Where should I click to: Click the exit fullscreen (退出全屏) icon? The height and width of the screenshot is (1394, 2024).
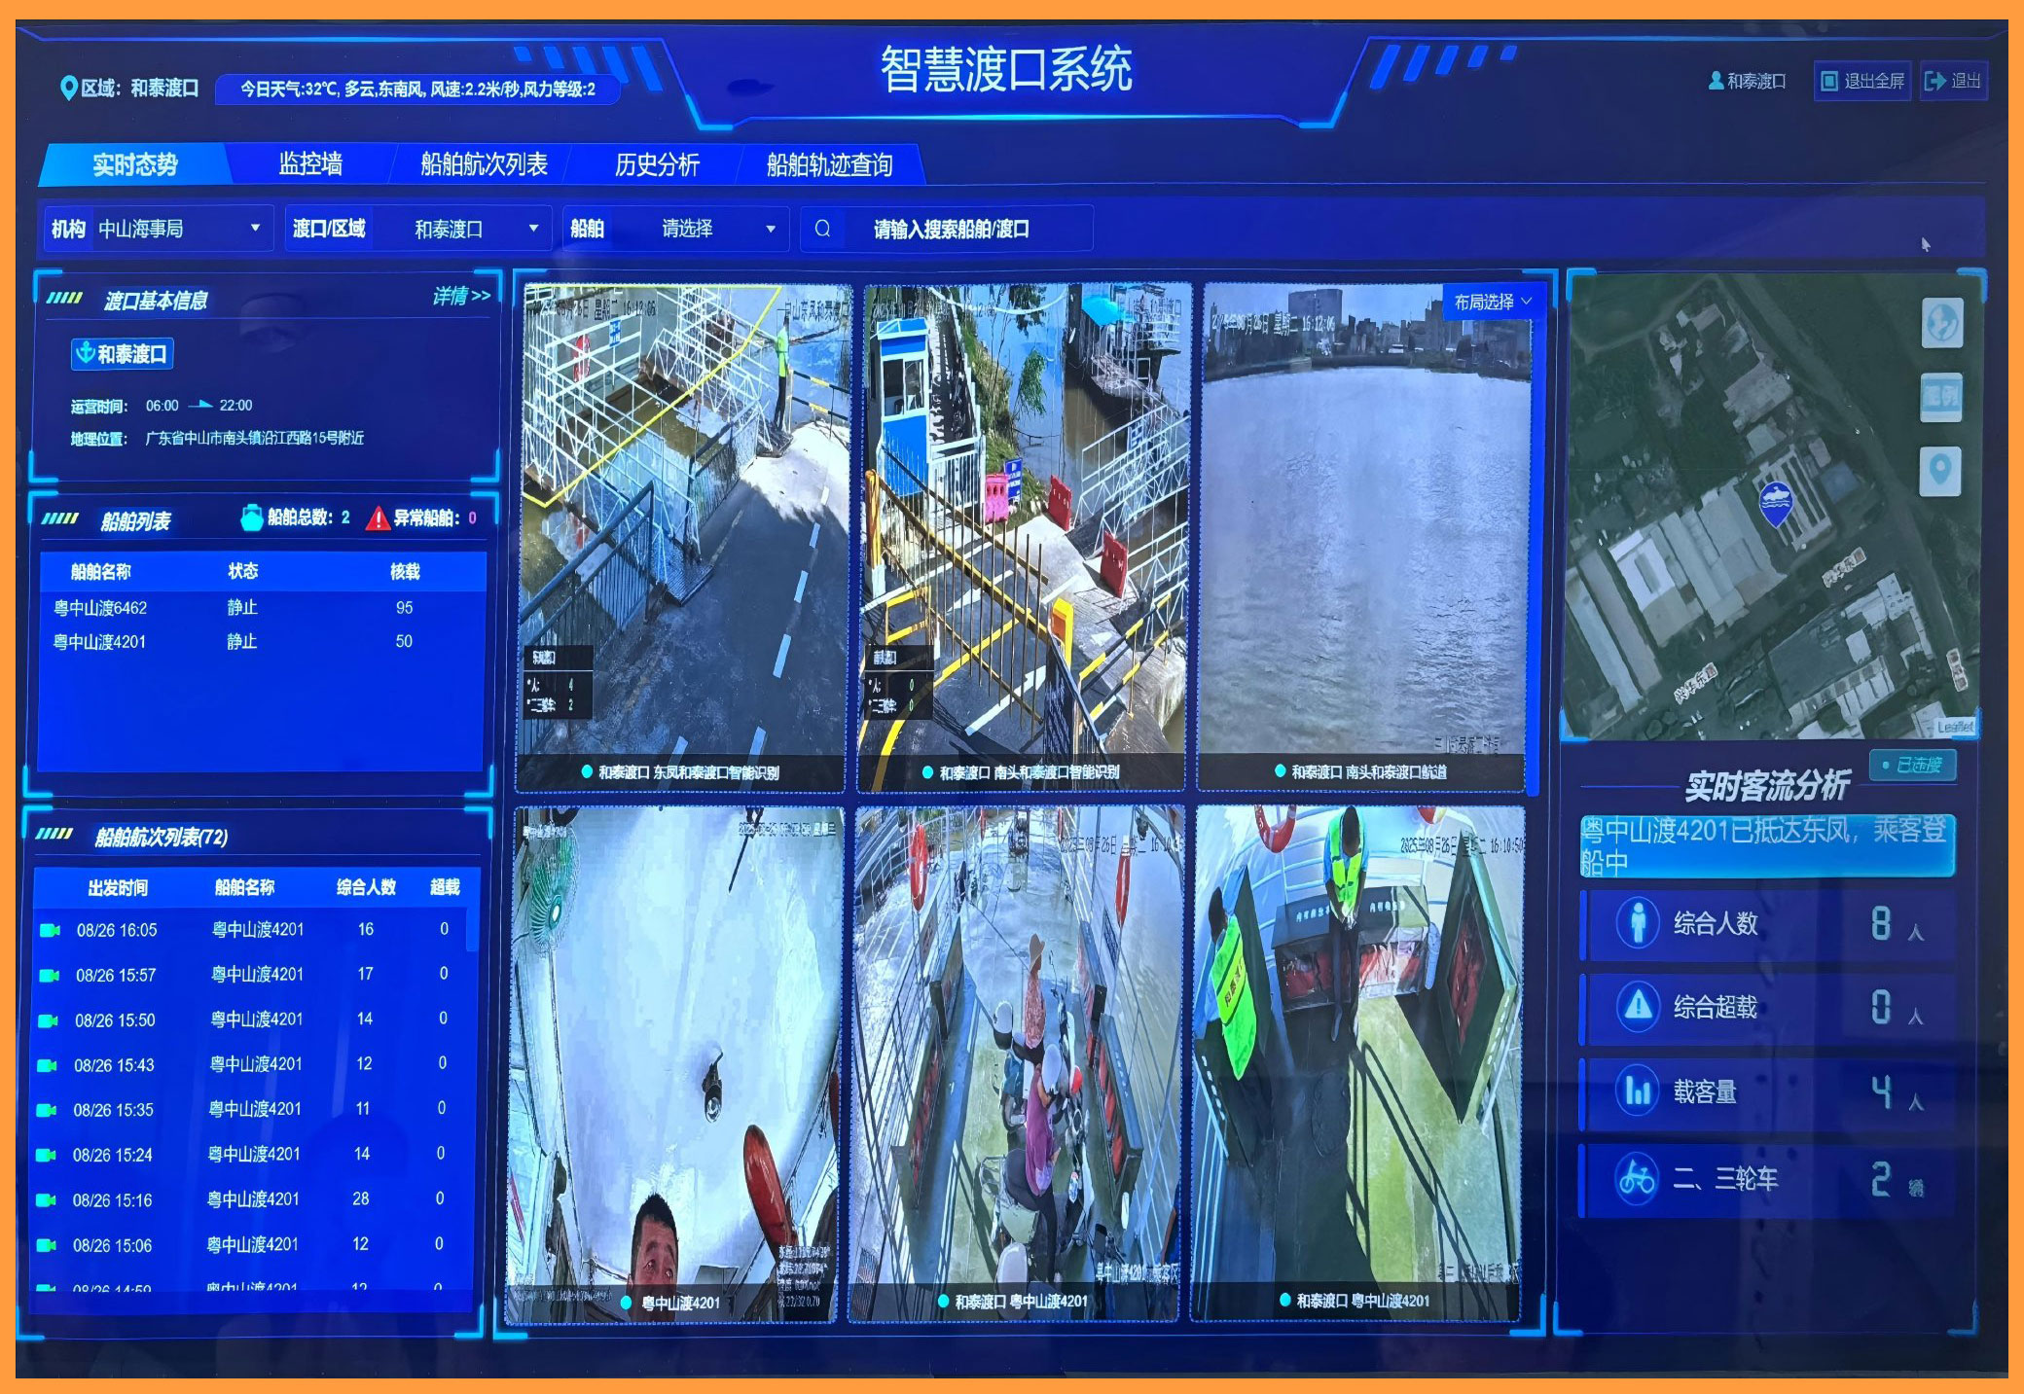tap(1830, 81)
